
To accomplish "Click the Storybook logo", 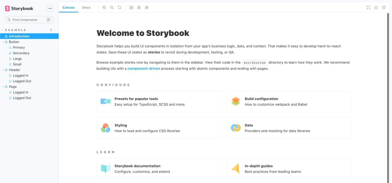I will click(x=19, y=8).
